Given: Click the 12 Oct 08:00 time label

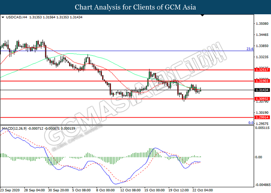Looking at the screenshot, I should pos(130,190).
